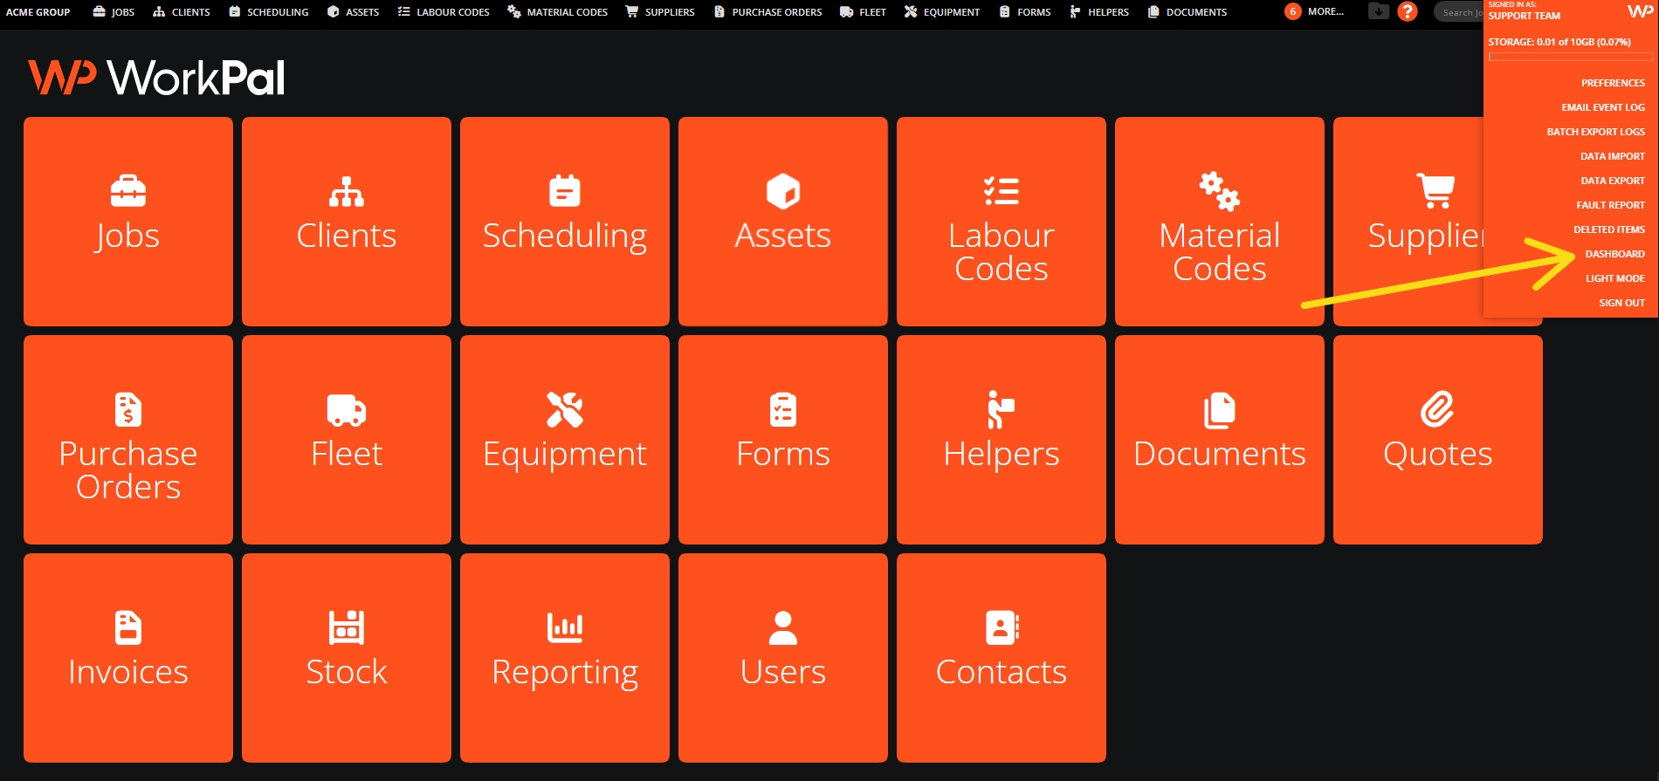Open the Quotes tile
The width and height of the screenshot is (1659, 781).
(x=1438, y=440)
